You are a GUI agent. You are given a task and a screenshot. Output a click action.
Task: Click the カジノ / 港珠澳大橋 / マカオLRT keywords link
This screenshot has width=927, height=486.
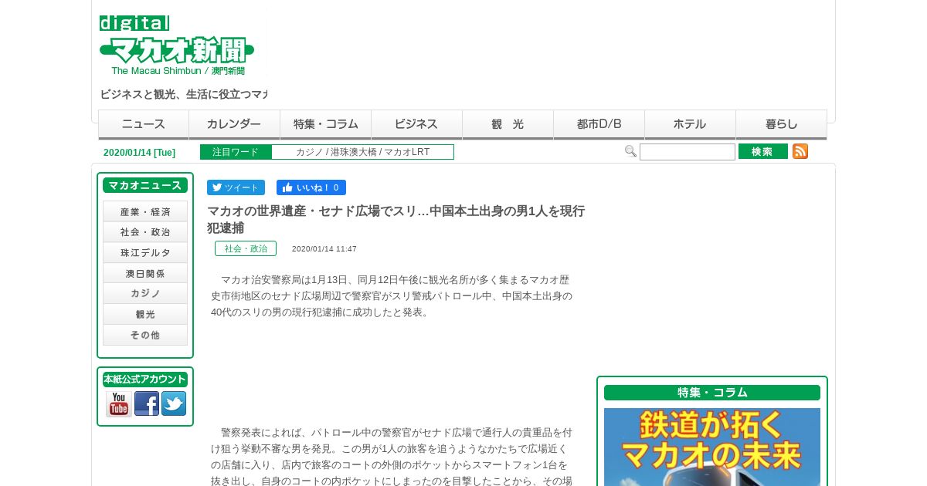pyautogui.click(x=362, y=152)
